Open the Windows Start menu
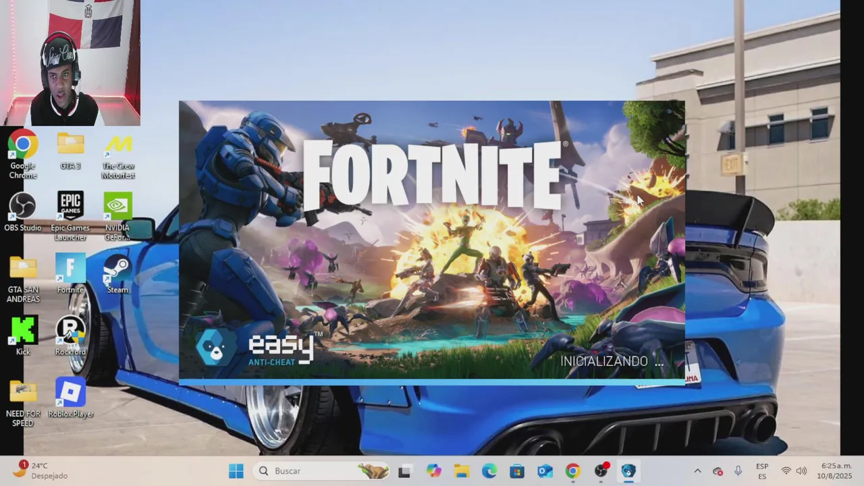This screenshot has width=864, height=486. 236,471
